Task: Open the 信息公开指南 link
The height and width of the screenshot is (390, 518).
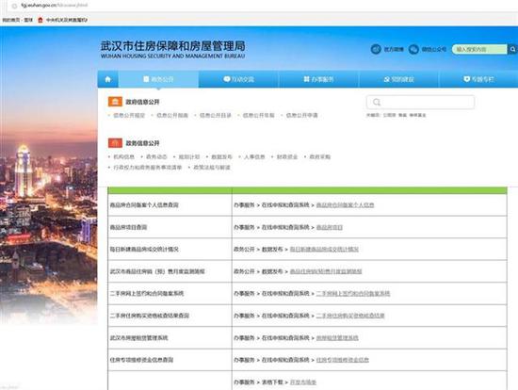Action: 172,115
